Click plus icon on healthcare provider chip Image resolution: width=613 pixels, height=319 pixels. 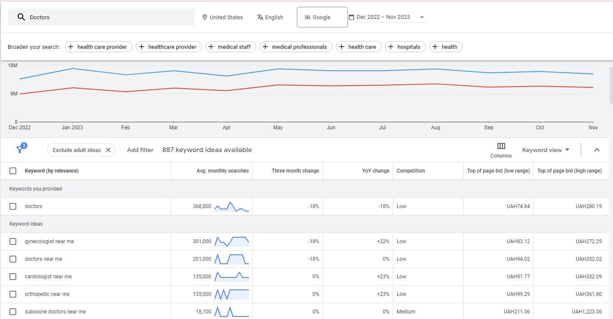pos(141,47)
